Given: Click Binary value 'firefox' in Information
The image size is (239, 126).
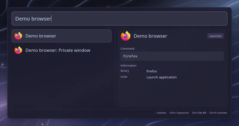Looking at the screenshot, I should click(152, 71).
